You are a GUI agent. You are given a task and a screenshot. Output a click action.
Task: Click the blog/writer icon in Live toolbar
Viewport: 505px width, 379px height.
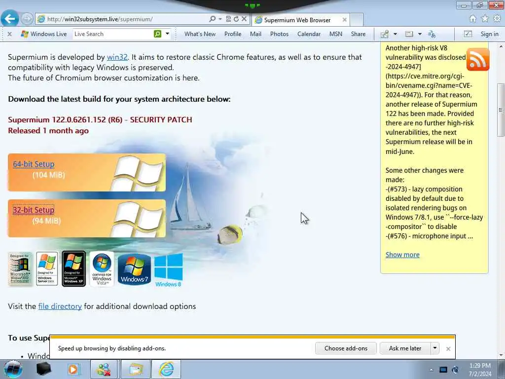pos(385,34)
